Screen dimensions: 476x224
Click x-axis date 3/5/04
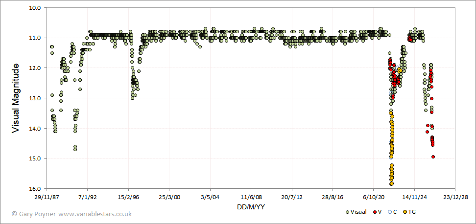coord(210,197)
